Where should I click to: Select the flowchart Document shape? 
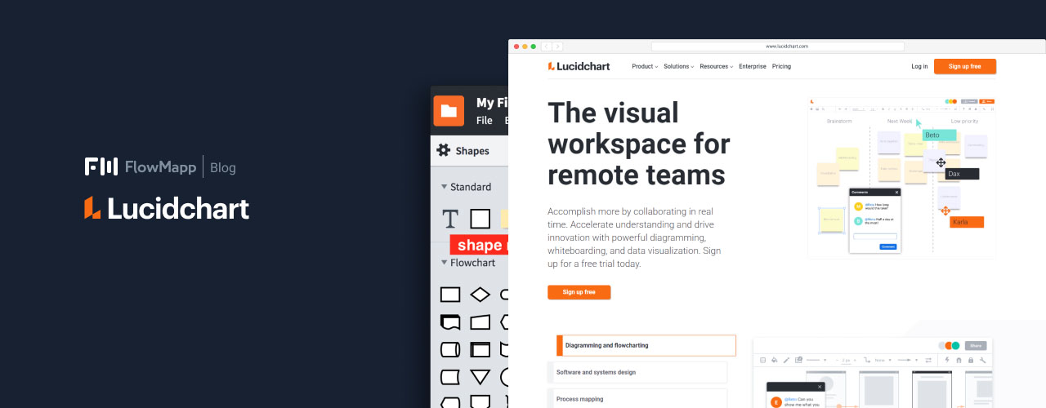click(450, 322)
